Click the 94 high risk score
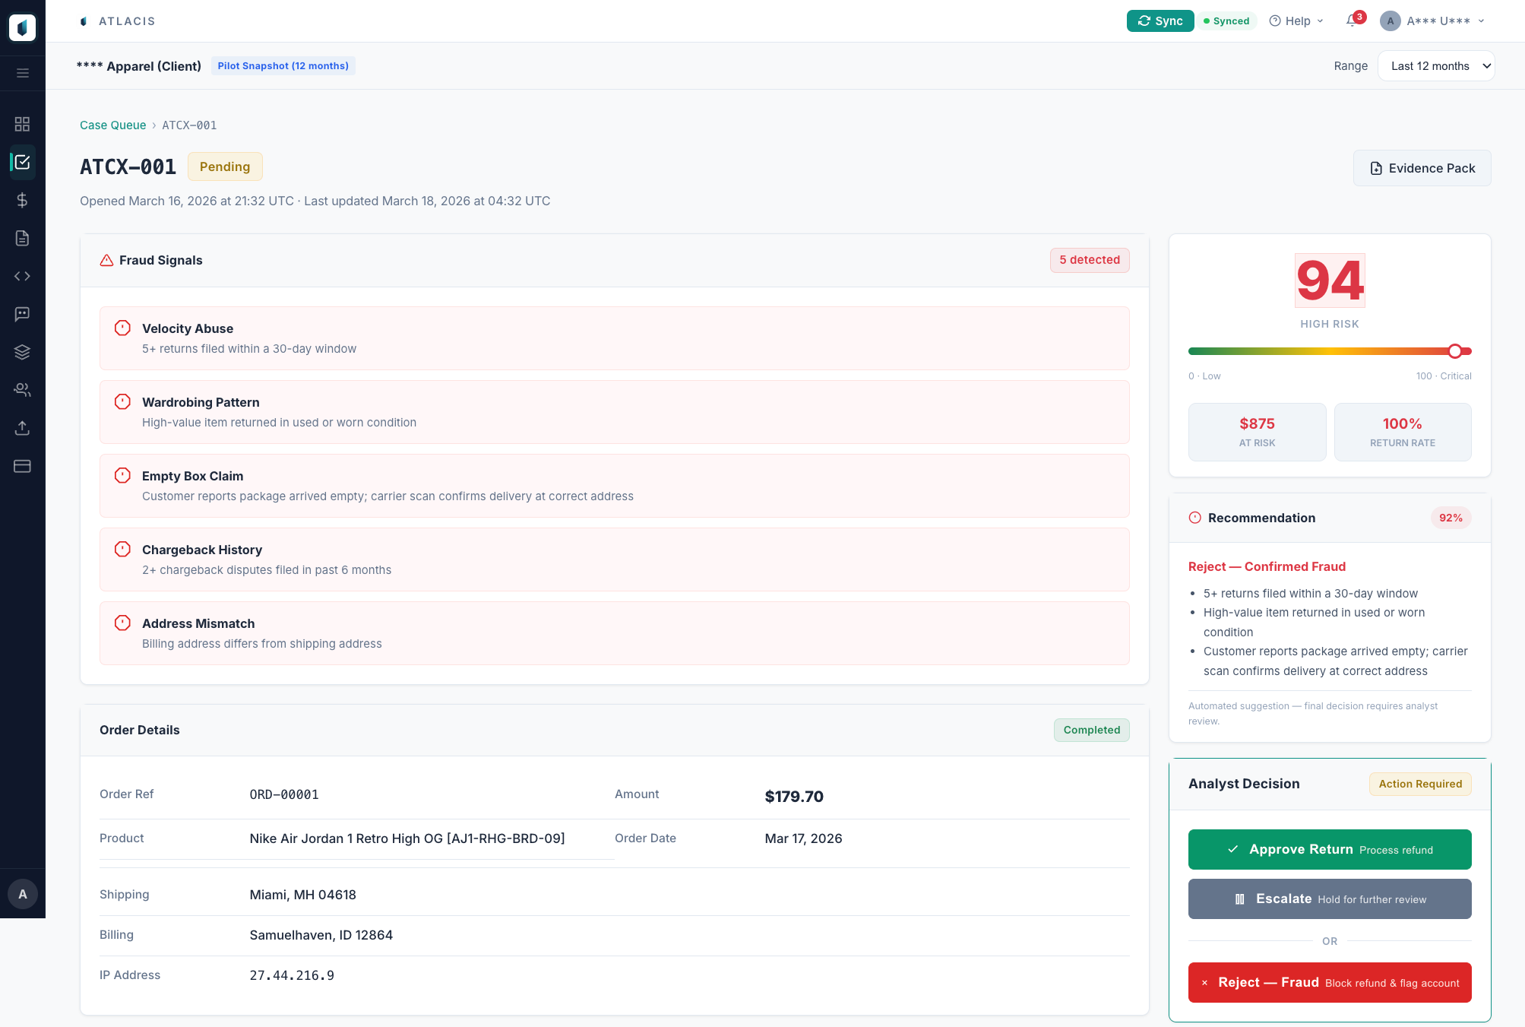 click(x=1330, y=281)
